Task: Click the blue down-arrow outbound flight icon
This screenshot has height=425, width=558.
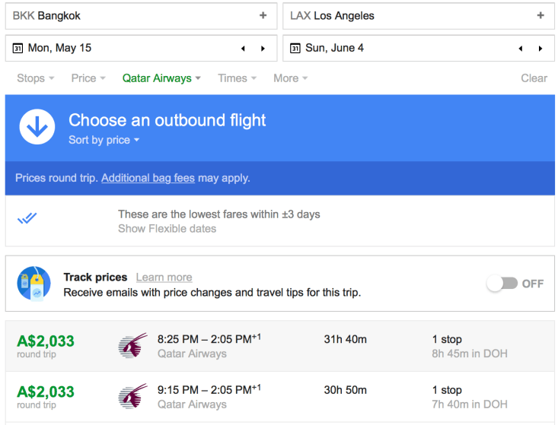Action: tap(37, 127)
